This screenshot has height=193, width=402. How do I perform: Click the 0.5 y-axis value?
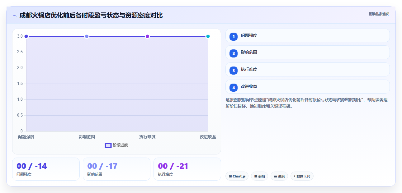click(20, 115)
